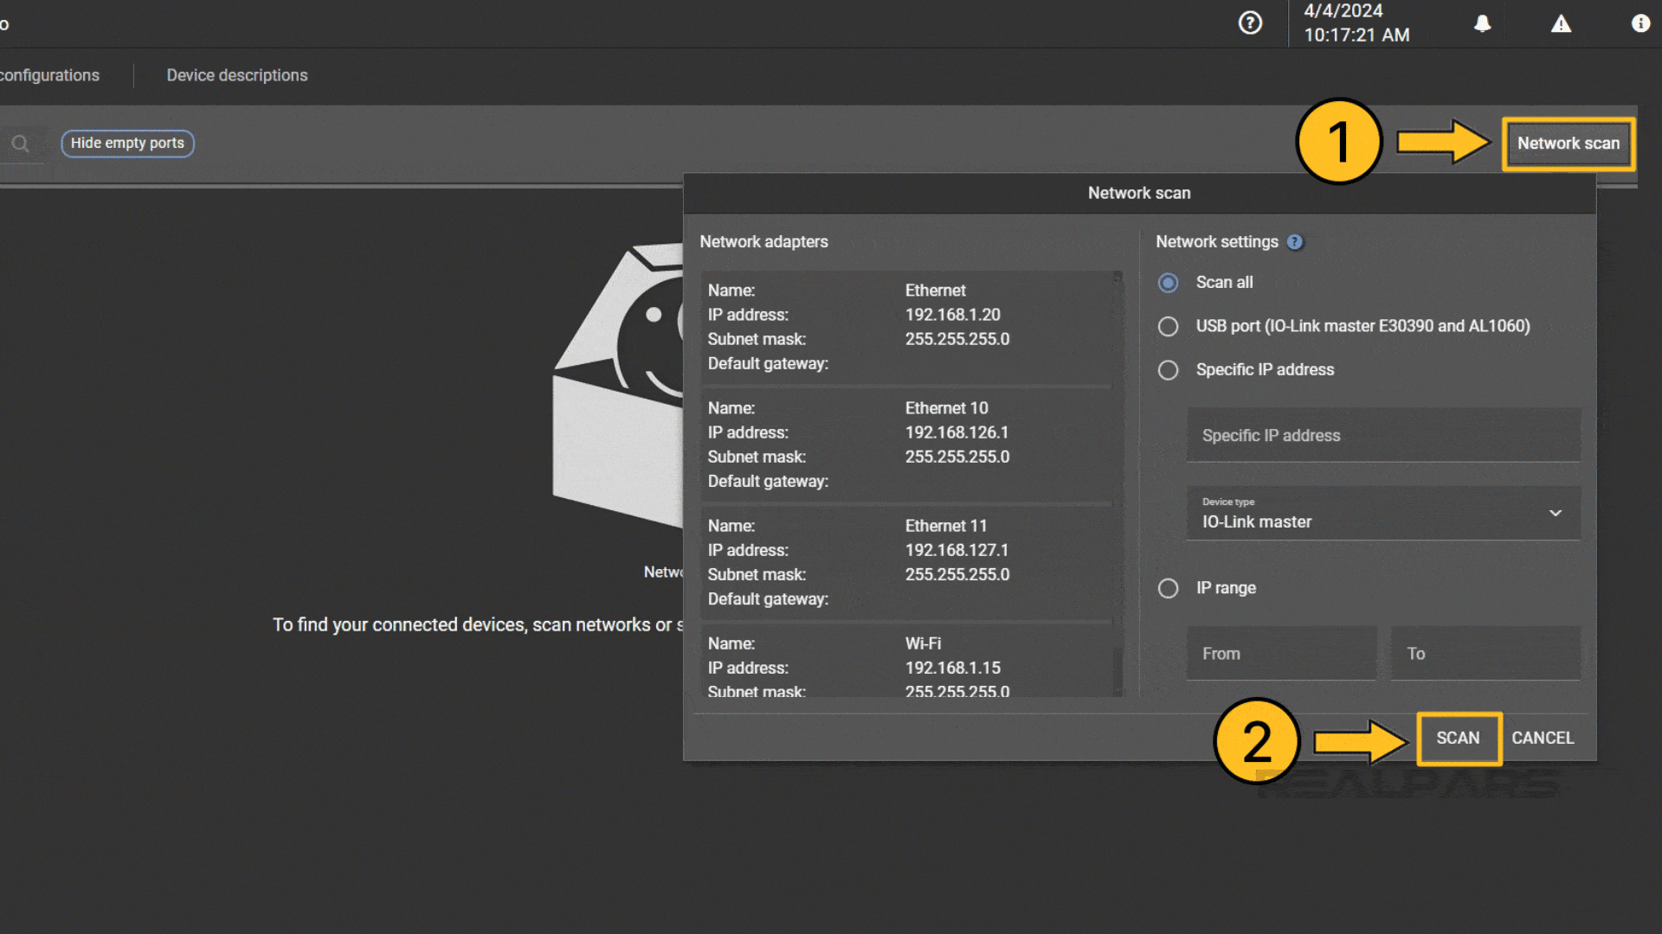This screenshot has height=934, width=1662.
Task: Toggle the Hide empty ports filter
Action: click(x=127, y=143)
